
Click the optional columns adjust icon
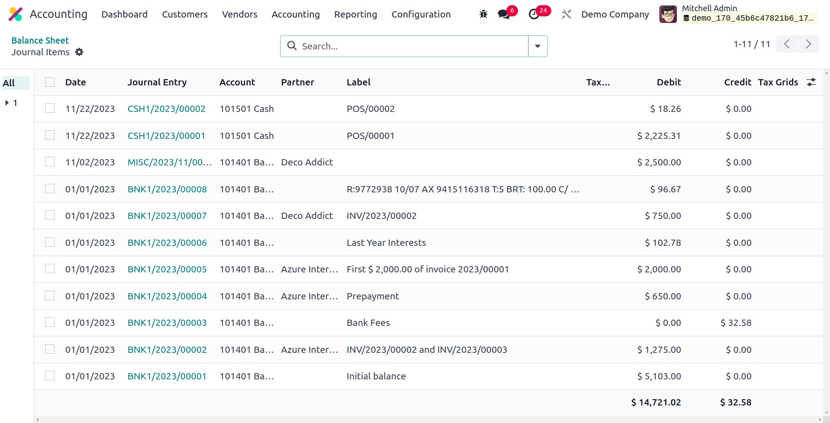811,82
